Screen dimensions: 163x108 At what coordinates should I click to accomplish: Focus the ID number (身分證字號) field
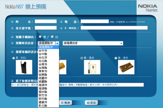[46, 28]
